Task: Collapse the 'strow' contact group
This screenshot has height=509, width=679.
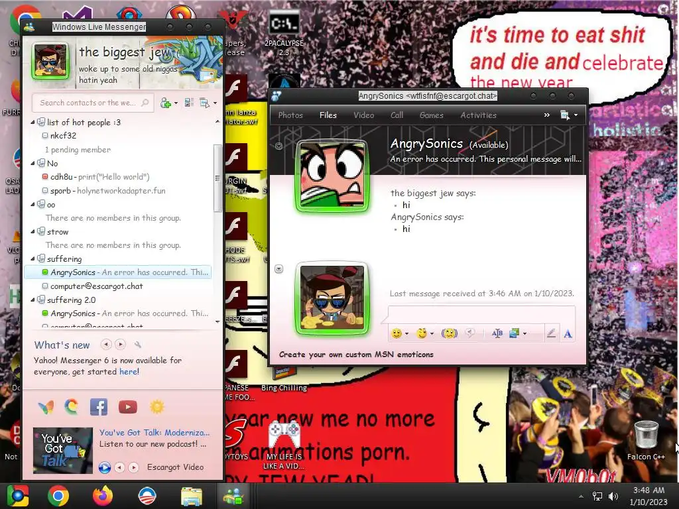Action: 33,232
